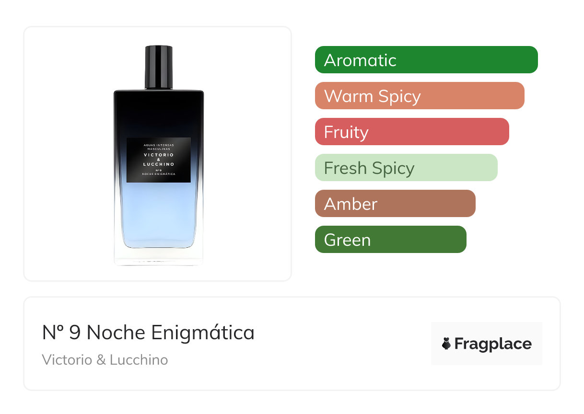Click the black cap of the perfume bottle
This screenshot has height=414, width=584.
[x=159, y=67]
